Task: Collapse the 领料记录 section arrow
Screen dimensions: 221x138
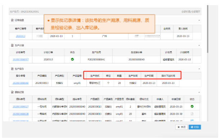Action: (x=199, y=92)
